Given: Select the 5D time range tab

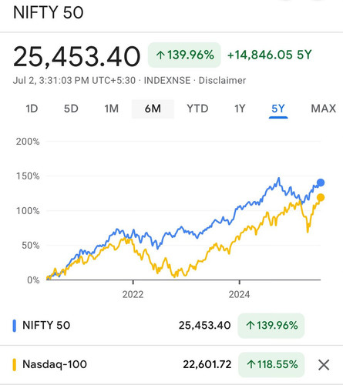Looking at the screenshot, I should click(71, 109).
